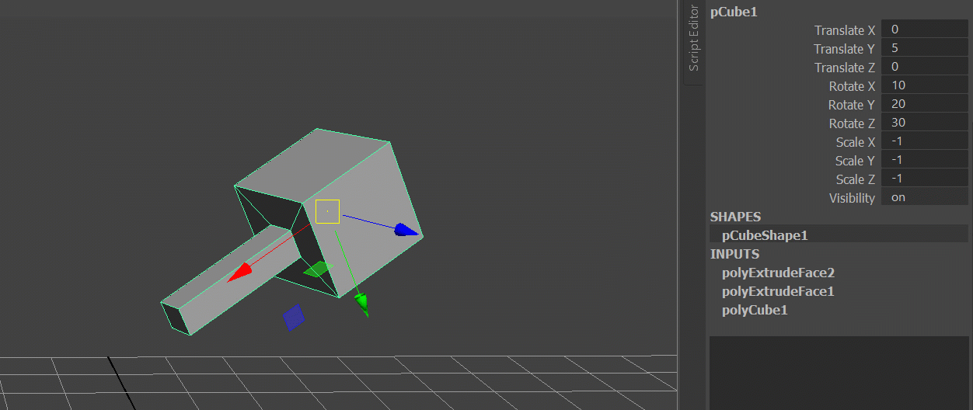Click the Translate Z value field
Viewport: 973px width, 410px height.
924,67
